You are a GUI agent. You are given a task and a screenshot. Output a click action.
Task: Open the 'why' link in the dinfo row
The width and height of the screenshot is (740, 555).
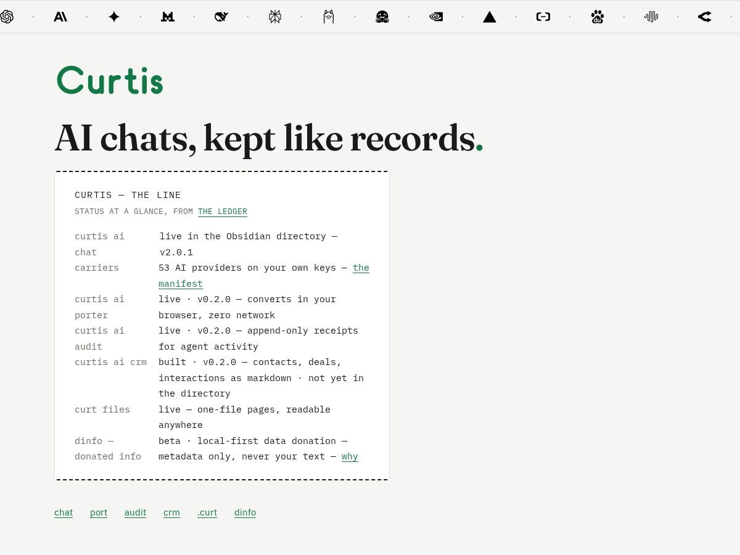(x=350, y=456)
